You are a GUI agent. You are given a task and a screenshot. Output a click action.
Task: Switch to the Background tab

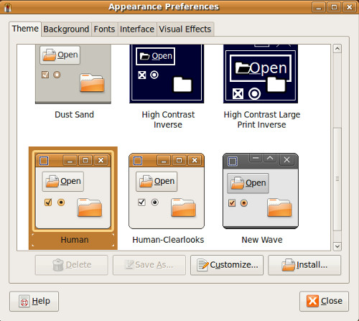point(66,29)
